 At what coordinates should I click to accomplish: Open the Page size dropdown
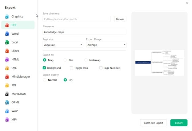63,45
